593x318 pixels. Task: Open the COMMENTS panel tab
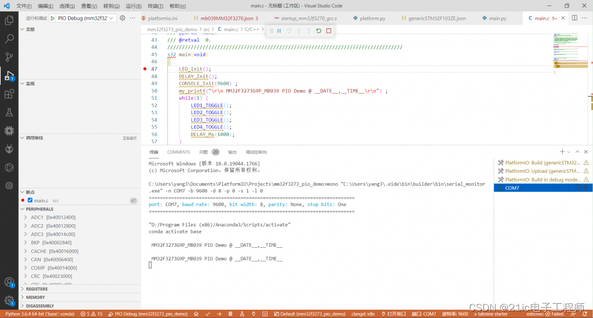point(178,152)
